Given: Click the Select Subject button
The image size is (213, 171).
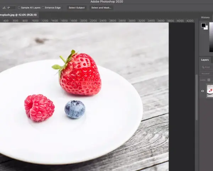Looking at the screenshot, I should click(77, 7).
